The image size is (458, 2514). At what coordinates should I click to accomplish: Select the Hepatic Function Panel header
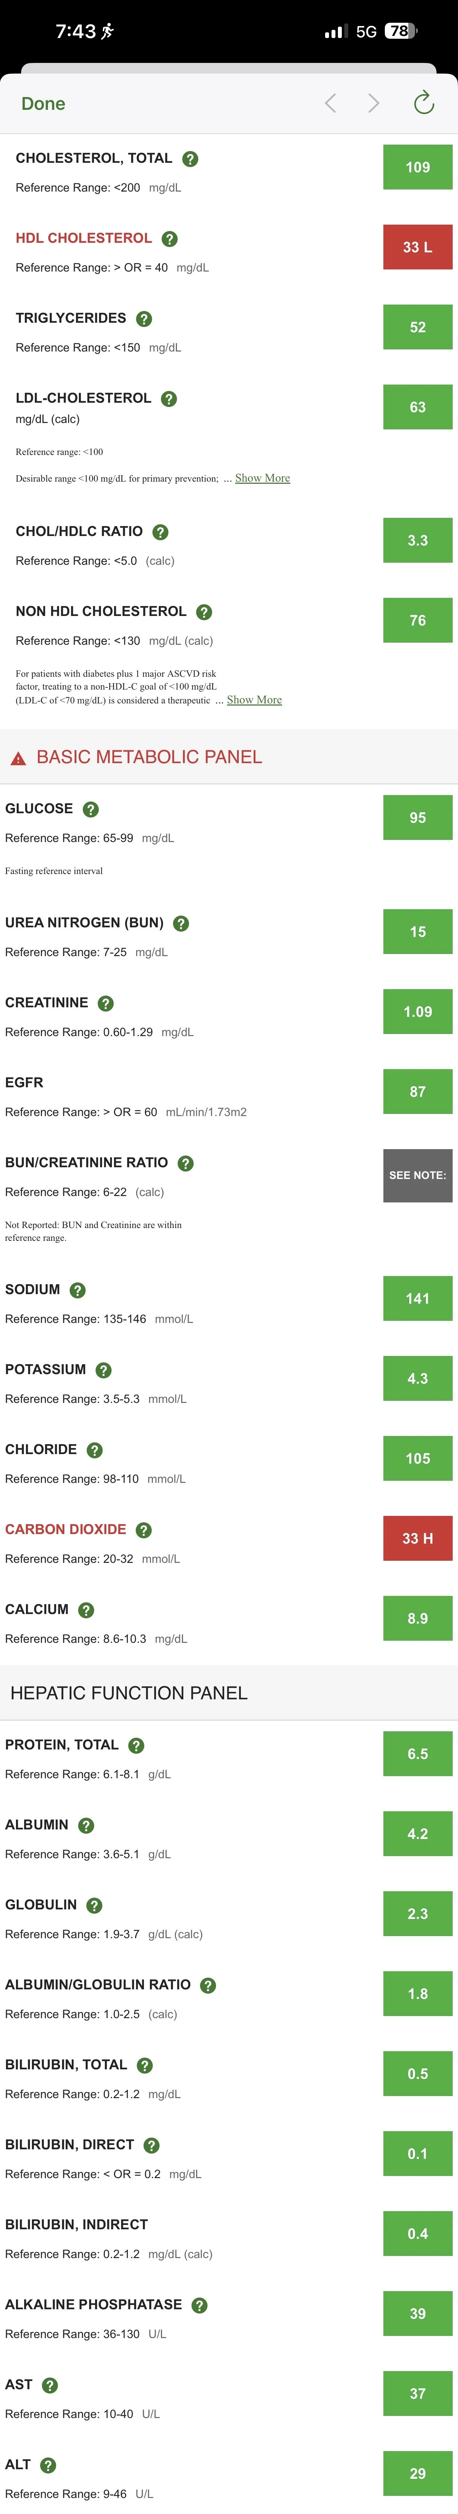(228, 1692)
